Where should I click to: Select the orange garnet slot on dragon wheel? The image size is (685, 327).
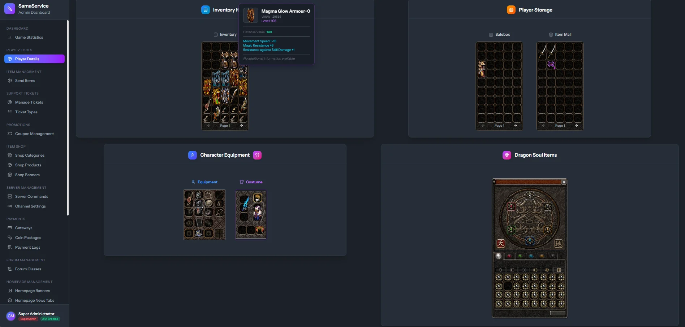point(548,230)
